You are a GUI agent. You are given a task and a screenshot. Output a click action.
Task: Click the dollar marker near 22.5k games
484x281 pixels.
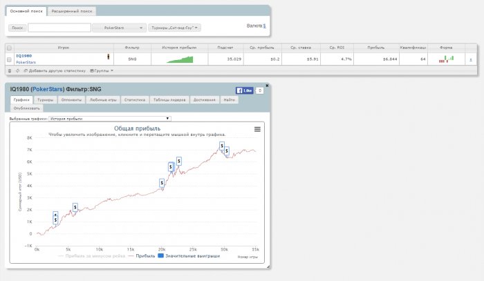[x=178, y=161]
